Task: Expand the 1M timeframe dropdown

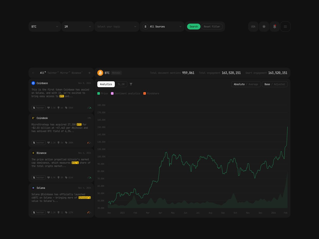Action: (78, 27)
